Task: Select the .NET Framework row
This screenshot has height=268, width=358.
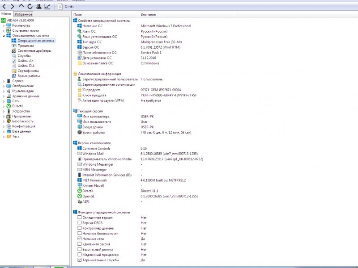Action: [x=132, y=180]
